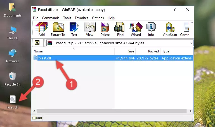Click the horizontal scrollbar left arrow
Image resolution: width=215 pixels, height=127 pixels.
(34, 111)
